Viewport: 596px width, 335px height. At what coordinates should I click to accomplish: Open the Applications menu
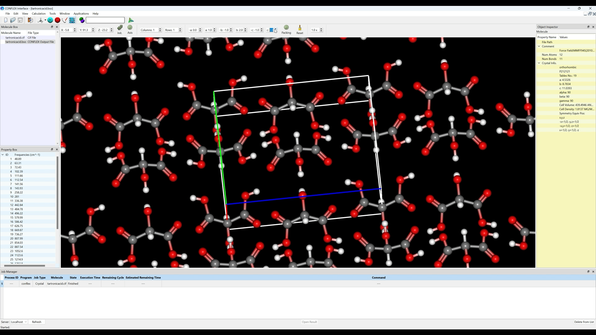pyautogui.click(x=81, y=14)
